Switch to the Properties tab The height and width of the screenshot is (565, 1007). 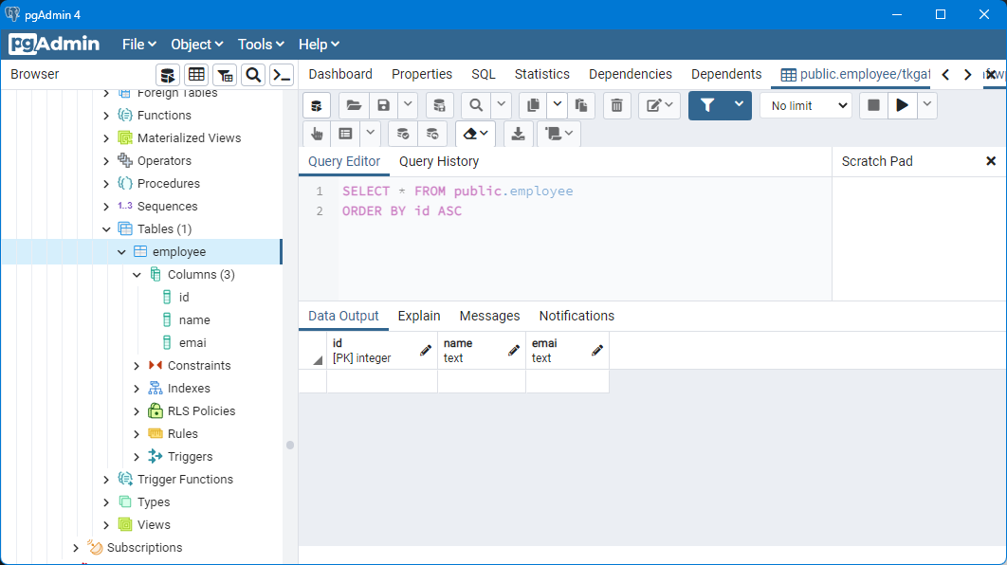422,75
